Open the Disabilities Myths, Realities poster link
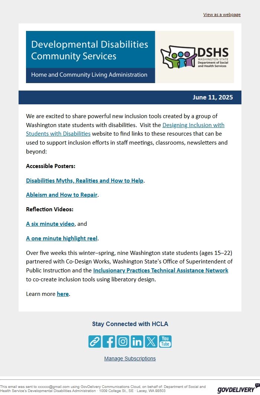Screen dimensions: 260x395 (x=84, y=180)
